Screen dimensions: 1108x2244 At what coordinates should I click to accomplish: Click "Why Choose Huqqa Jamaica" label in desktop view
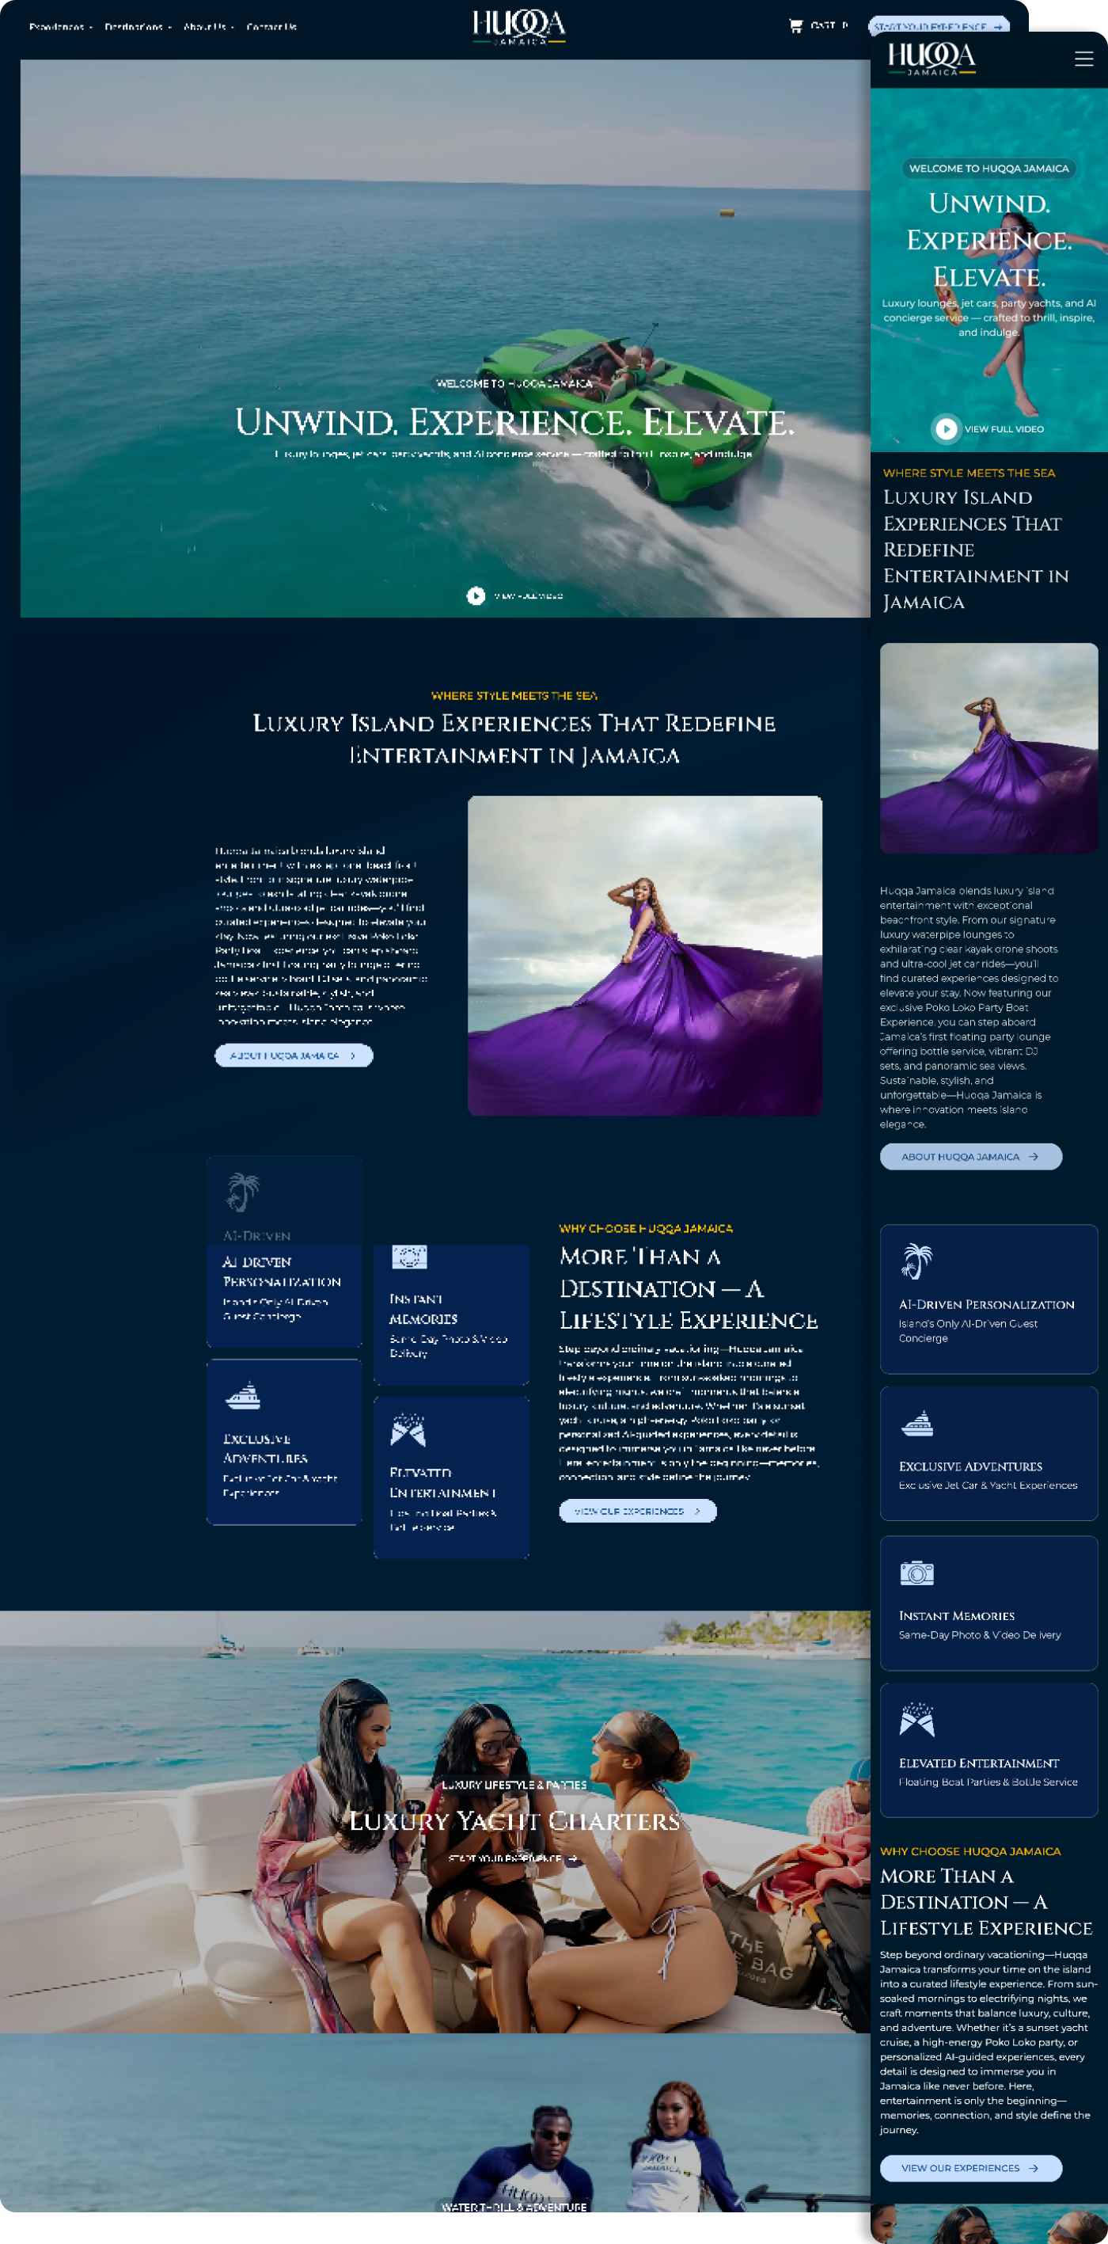click(646, 1228)
